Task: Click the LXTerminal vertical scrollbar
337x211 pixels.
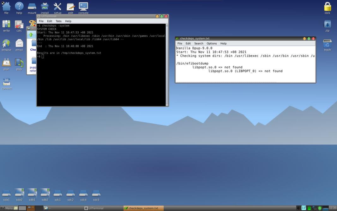Action: [167, 65]
